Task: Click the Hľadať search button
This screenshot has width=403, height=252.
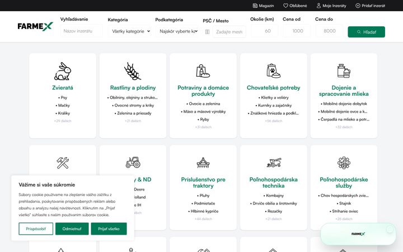Action: click(366, 32)
